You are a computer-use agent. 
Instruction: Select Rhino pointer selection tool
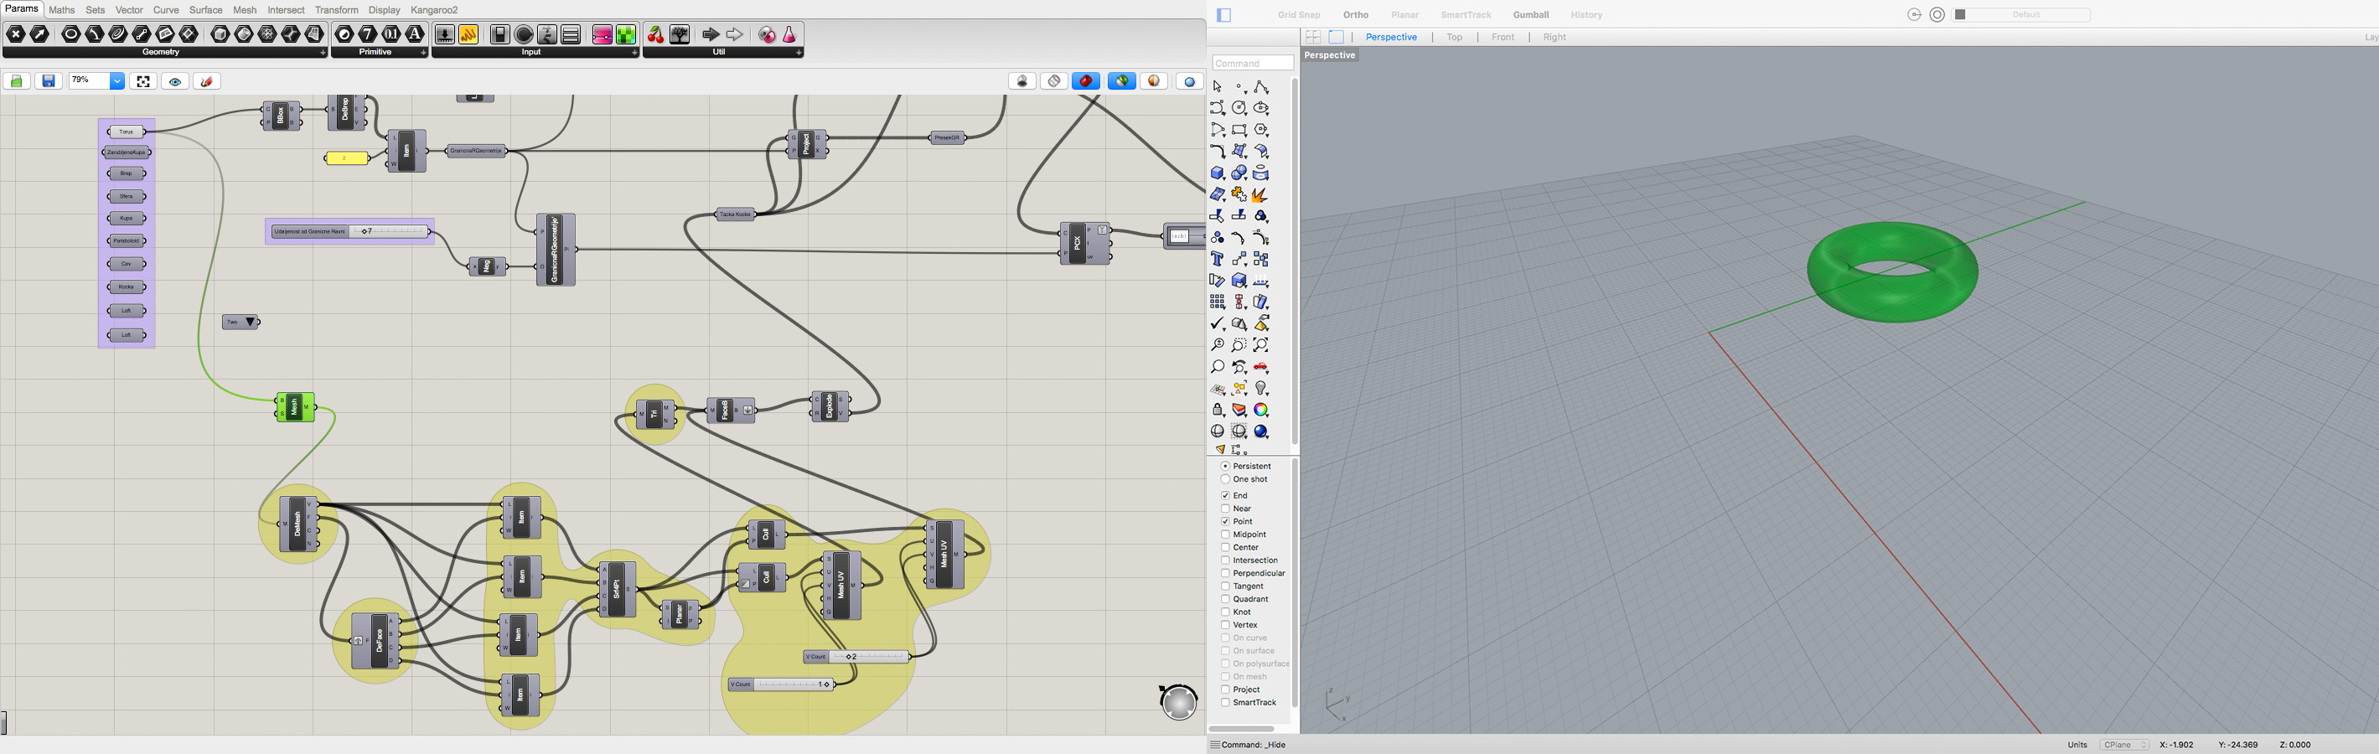point(1218,87)
